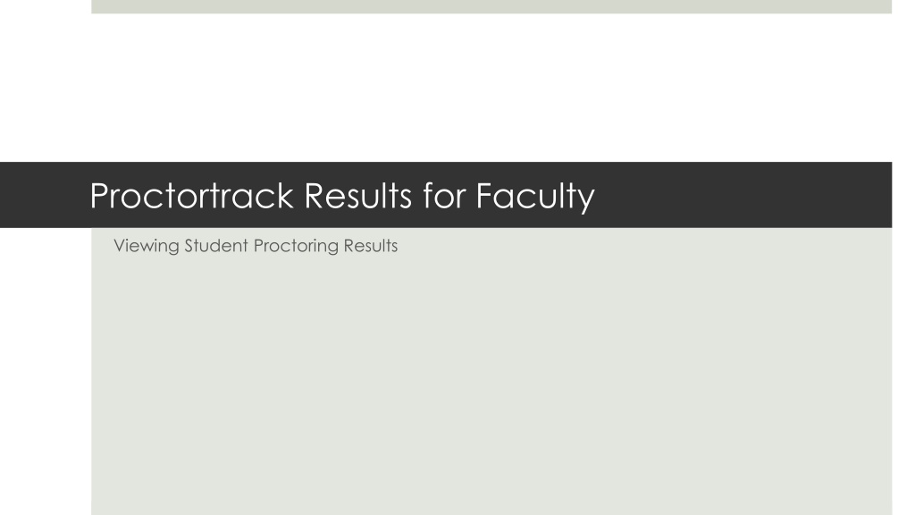Click the word 'Viewing' in the subtitle
Screen dimensions: 915x515
[x=147, y=246]
